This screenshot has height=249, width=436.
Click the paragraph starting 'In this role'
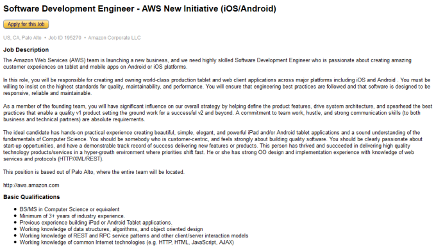(217, 87)
